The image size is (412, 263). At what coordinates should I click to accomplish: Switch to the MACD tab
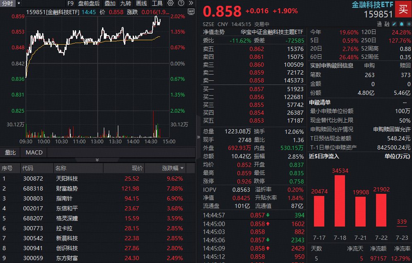pos(34,152)
